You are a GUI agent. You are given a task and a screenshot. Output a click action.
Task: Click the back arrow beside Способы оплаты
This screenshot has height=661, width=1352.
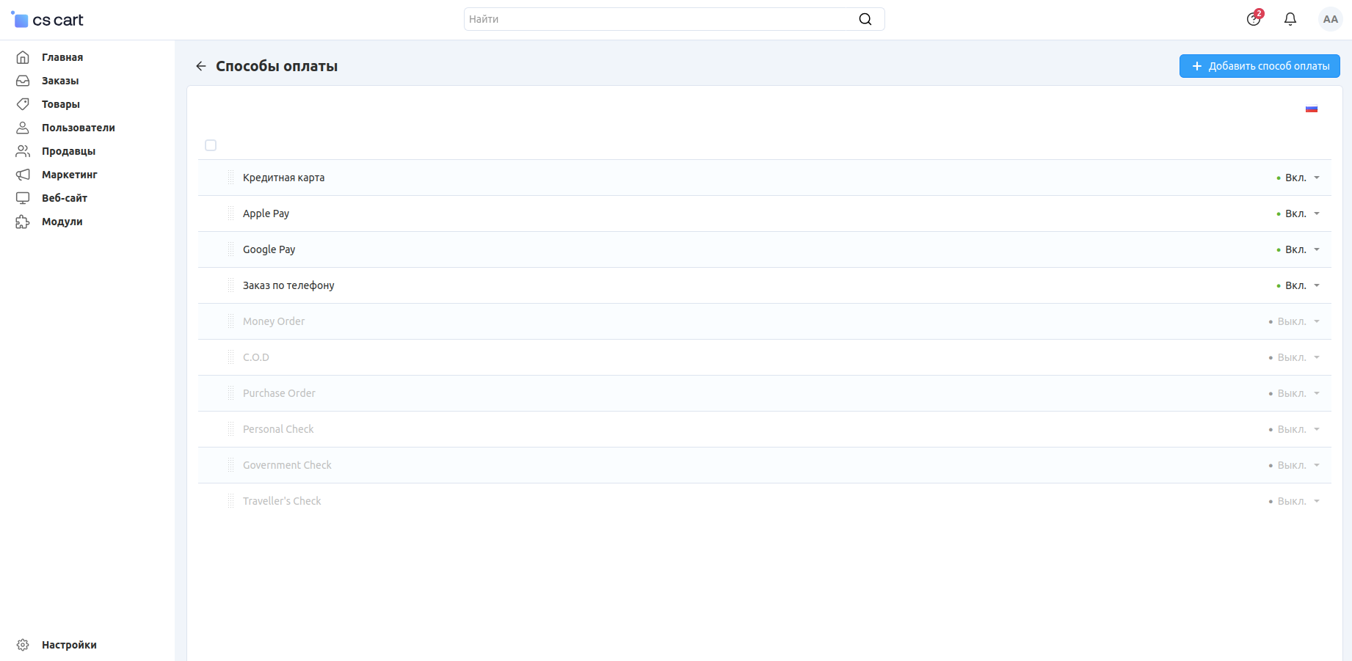201,66
